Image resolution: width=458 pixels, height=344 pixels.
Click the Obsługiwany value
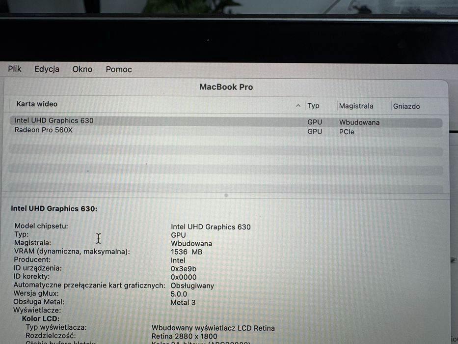coord(192,286)
